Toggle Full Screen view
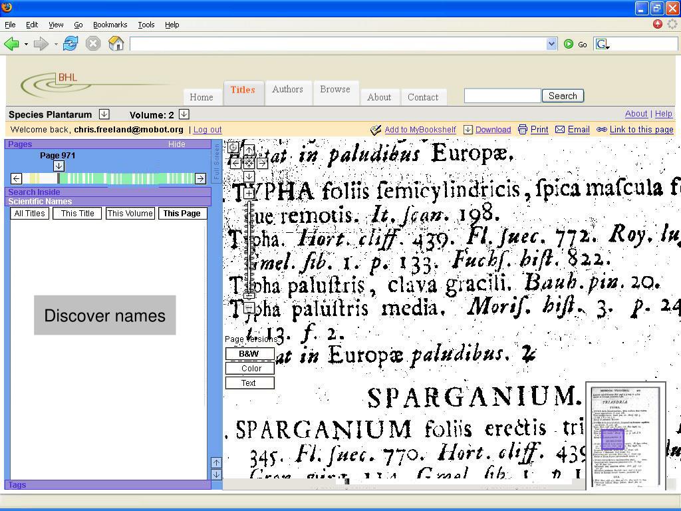This screenshot has width=681, height=511. (x=217, y=161)
